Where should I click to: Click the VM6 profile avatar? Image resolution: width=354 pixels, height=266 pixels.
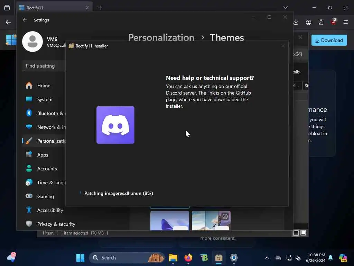pos(32,42)
